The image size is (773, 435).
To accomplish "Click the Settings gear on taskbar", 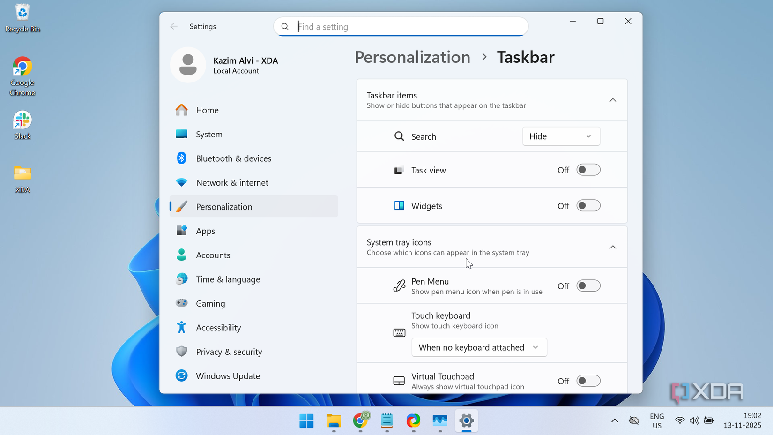I will (467, 421).
